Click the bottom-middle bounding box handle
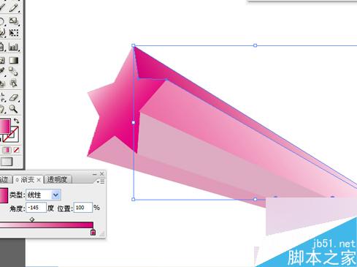Viewport: 357px width, 267px height. click(255, 200)
